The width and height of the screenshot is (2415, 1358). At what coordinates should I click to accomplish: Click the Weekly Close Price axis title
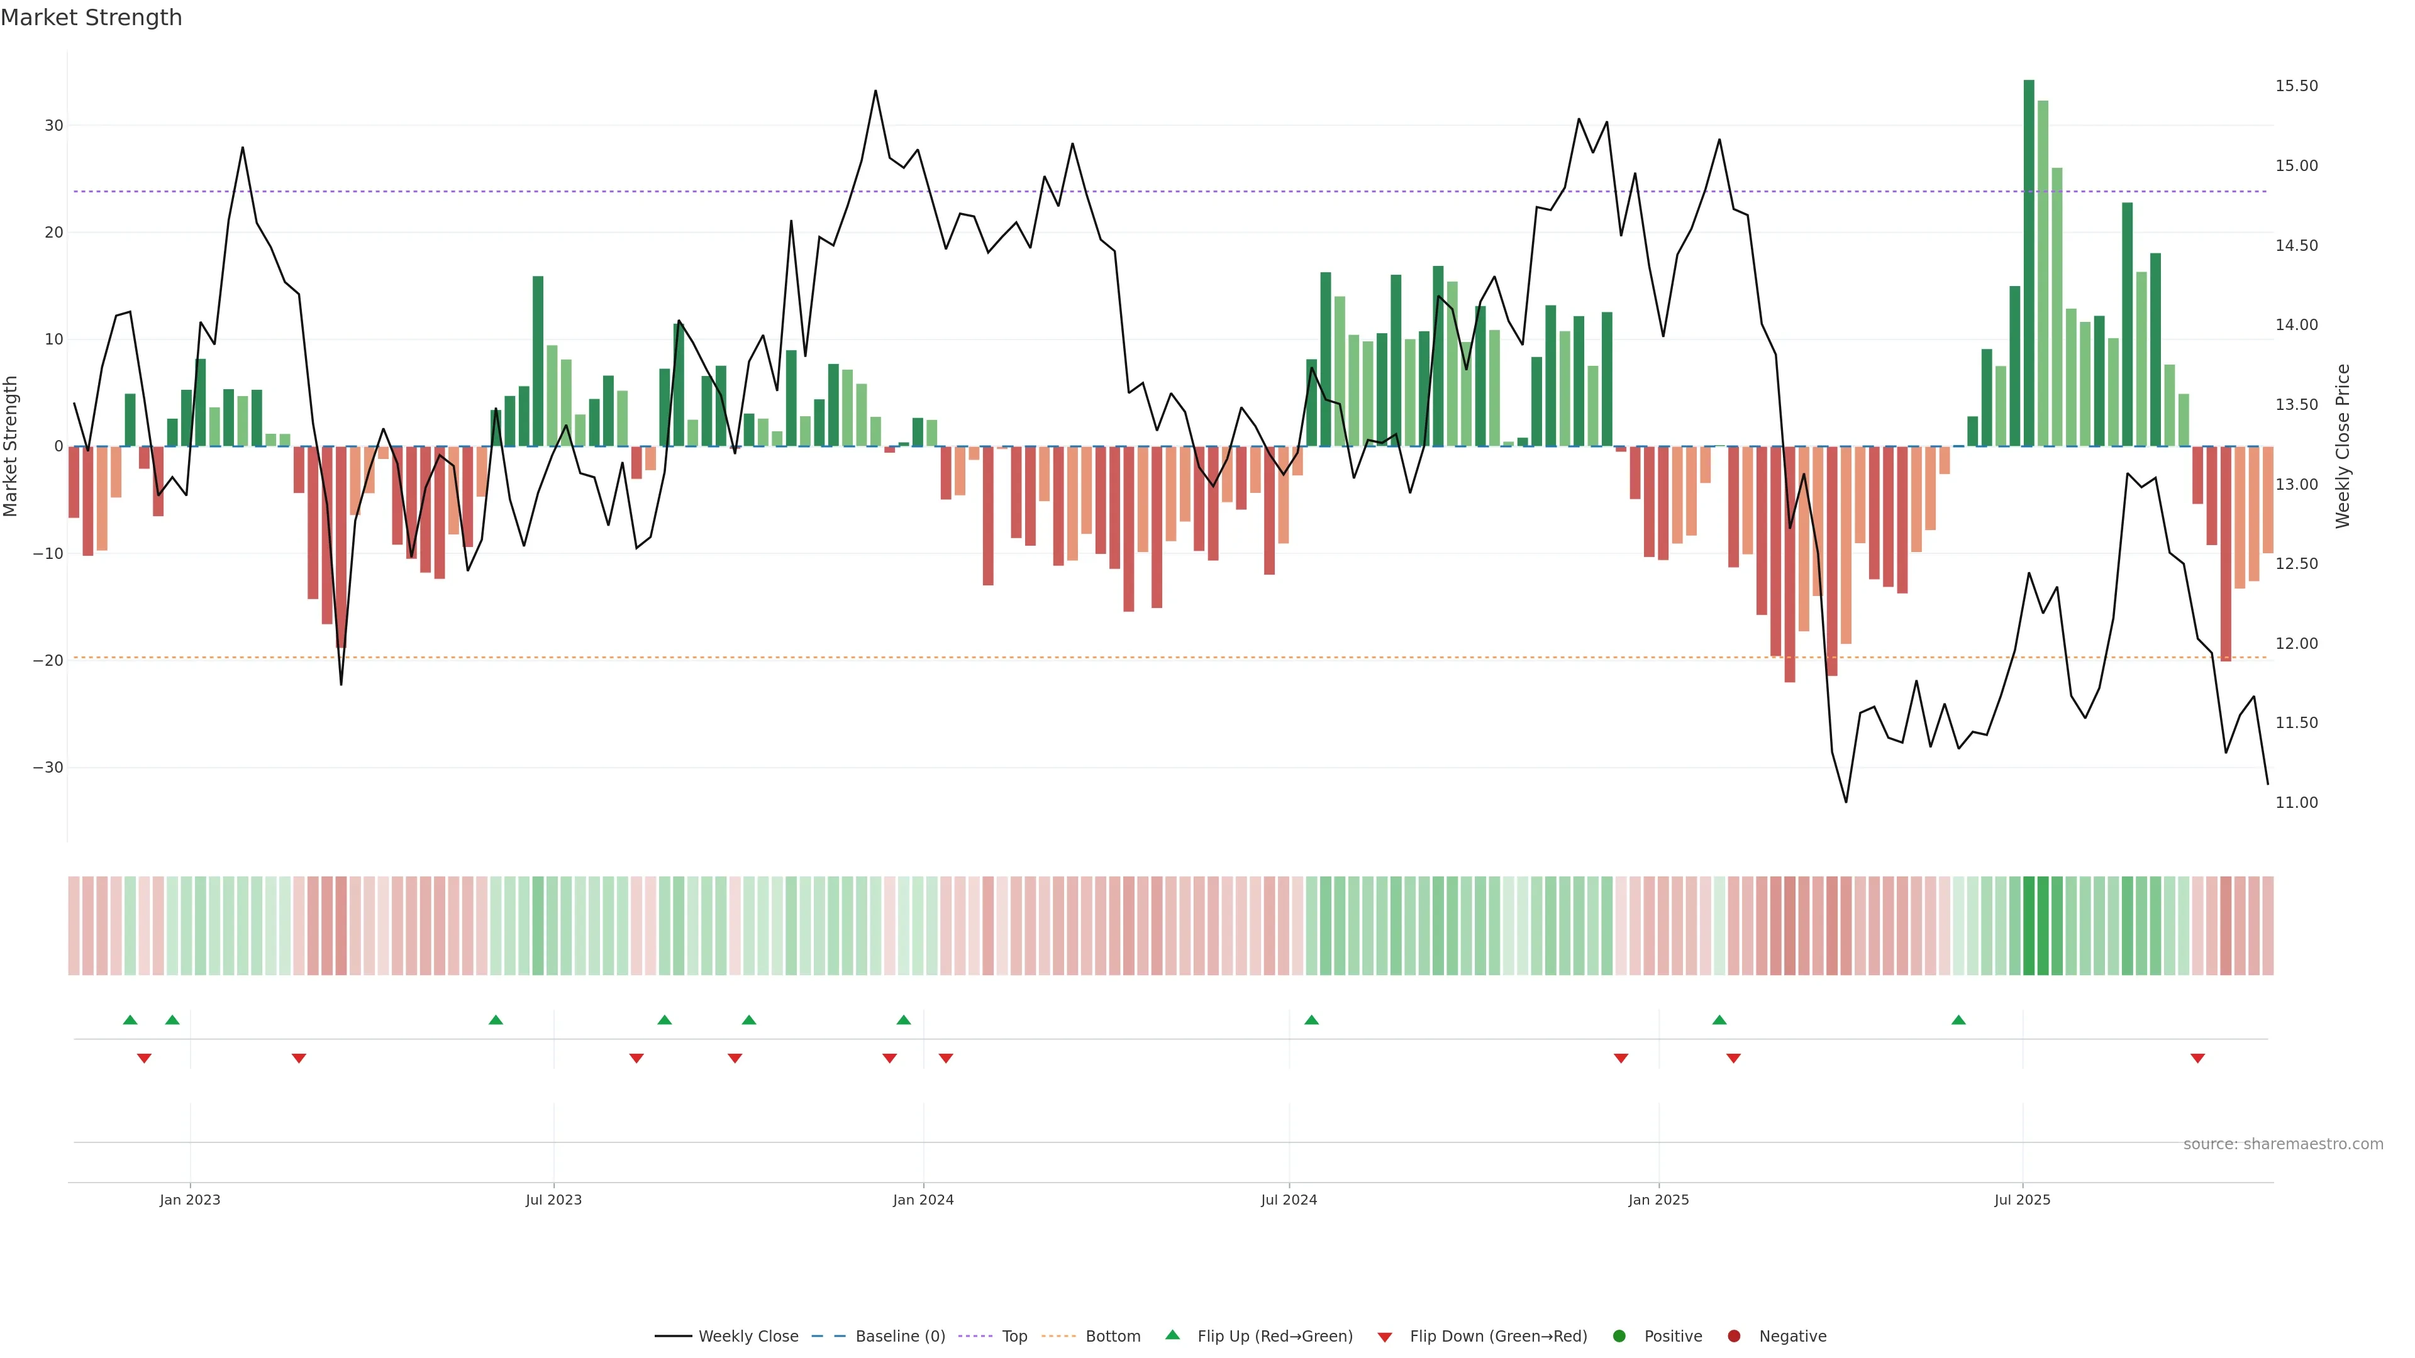pyautogui.click(x=2343, y=446)
